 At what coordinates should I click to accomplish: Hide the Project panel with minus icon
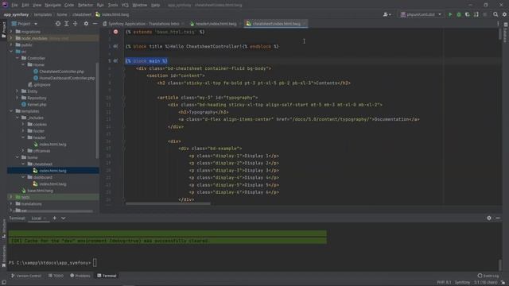click(x=95, y=24)
